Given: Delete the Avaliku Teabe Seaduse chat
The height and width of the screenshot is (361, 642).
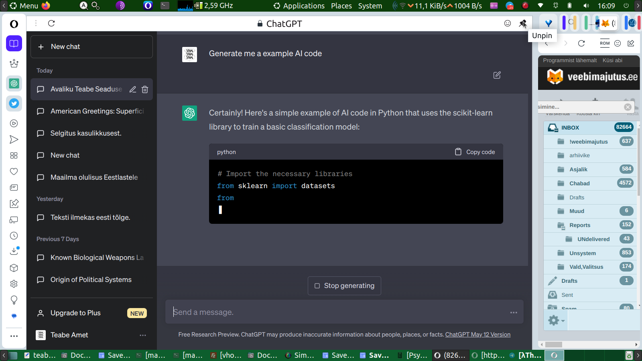Looking at the screenshot, I should tap(145, 89).
